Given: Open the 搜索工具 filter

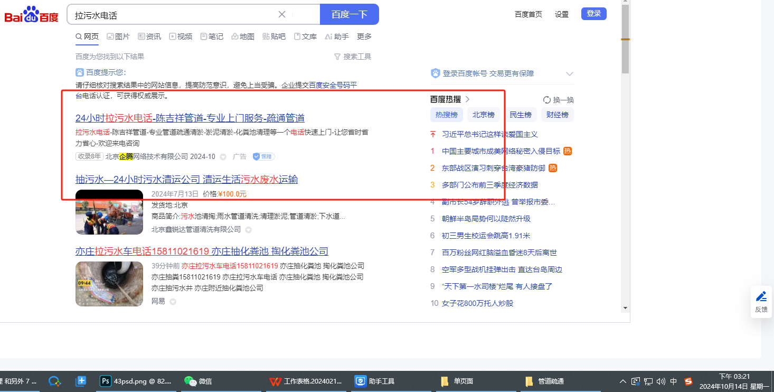Looking at the screenshot, I should click(353, 57).
